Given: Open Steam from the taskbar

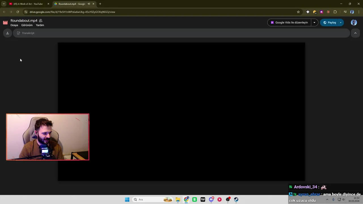Looking at the screenshot, I should pyautogui.click(x=236, y=199).
